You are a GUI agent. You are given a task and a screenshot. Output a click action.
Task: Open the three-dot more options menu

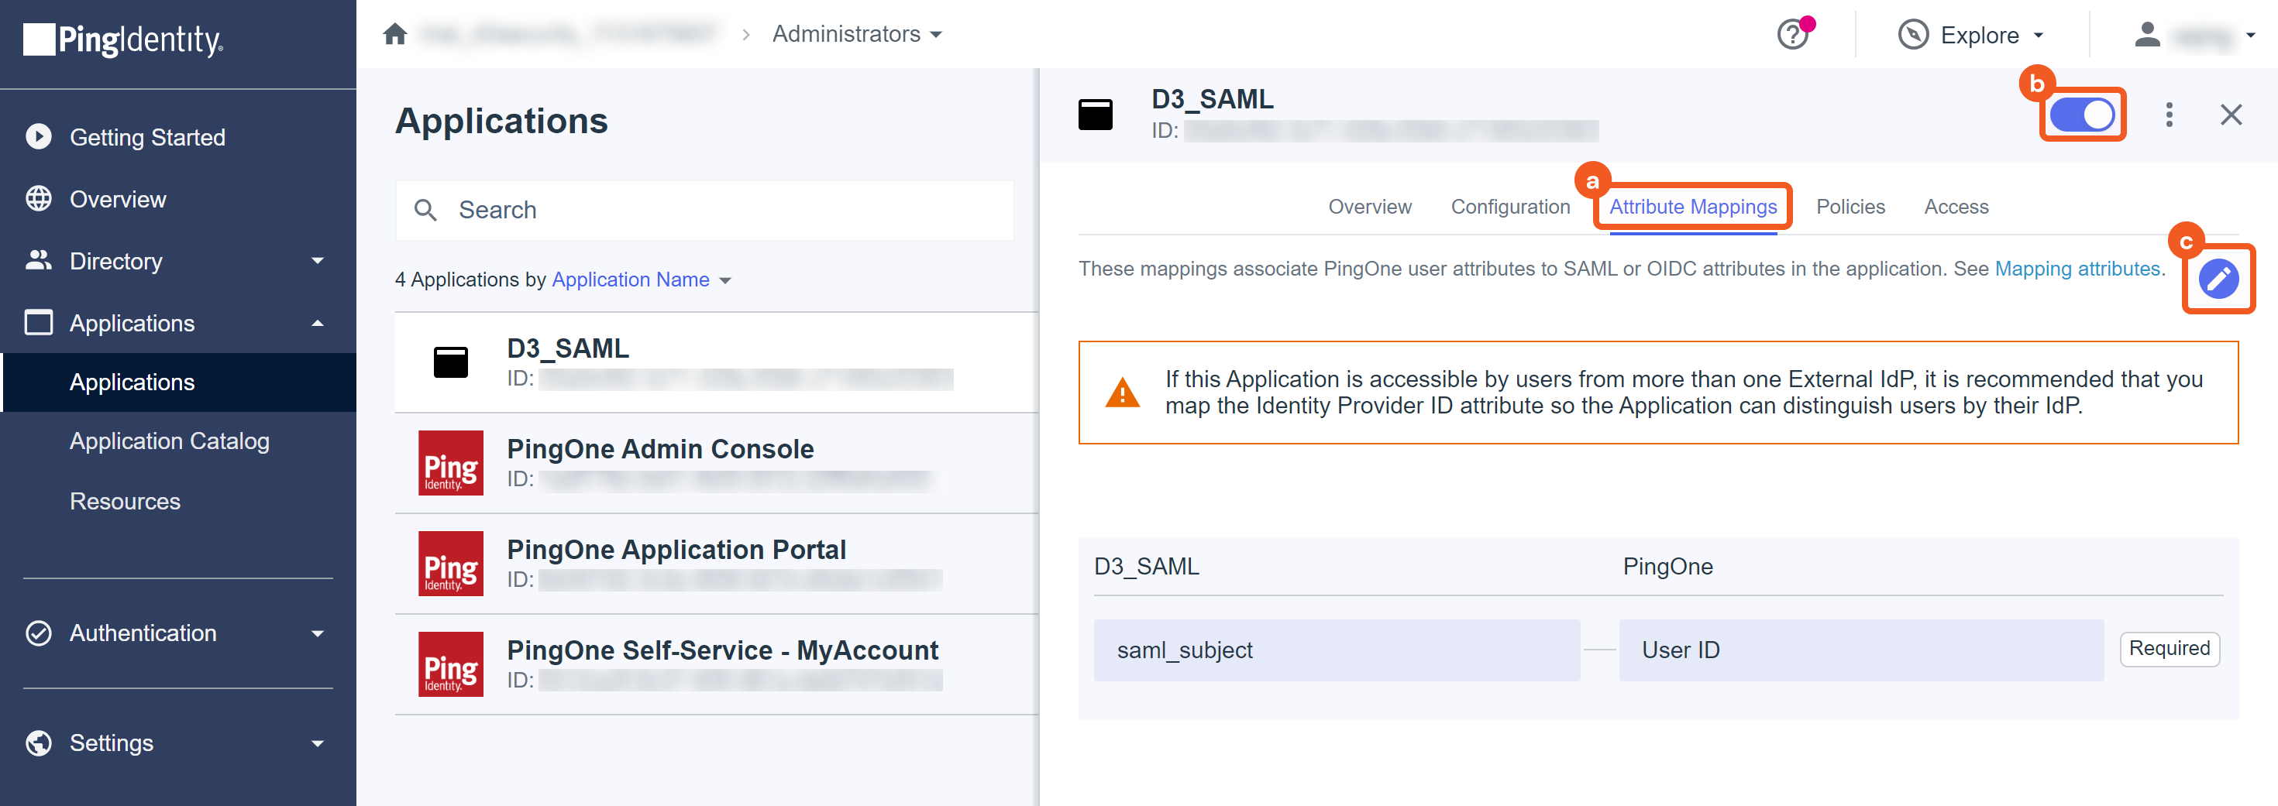click(x=2168, y=115)
